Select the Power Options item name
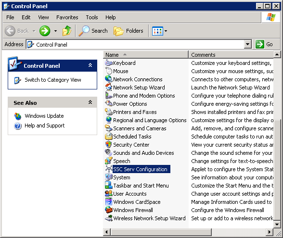This screenshot has width=283, height=238. click(x=130, y=104)
